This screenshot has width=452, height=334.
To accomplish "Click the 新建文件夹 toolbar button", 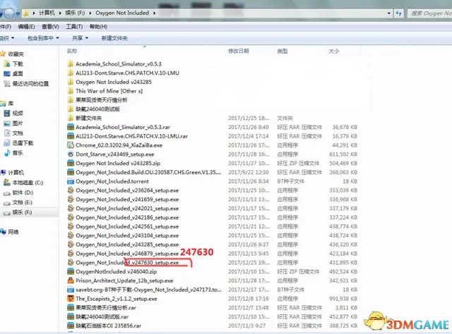I will point(114,38).
